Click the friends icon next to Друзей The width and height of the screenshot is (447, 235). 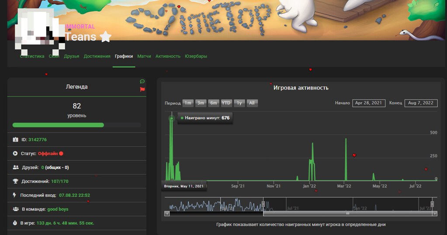[16, 167]
